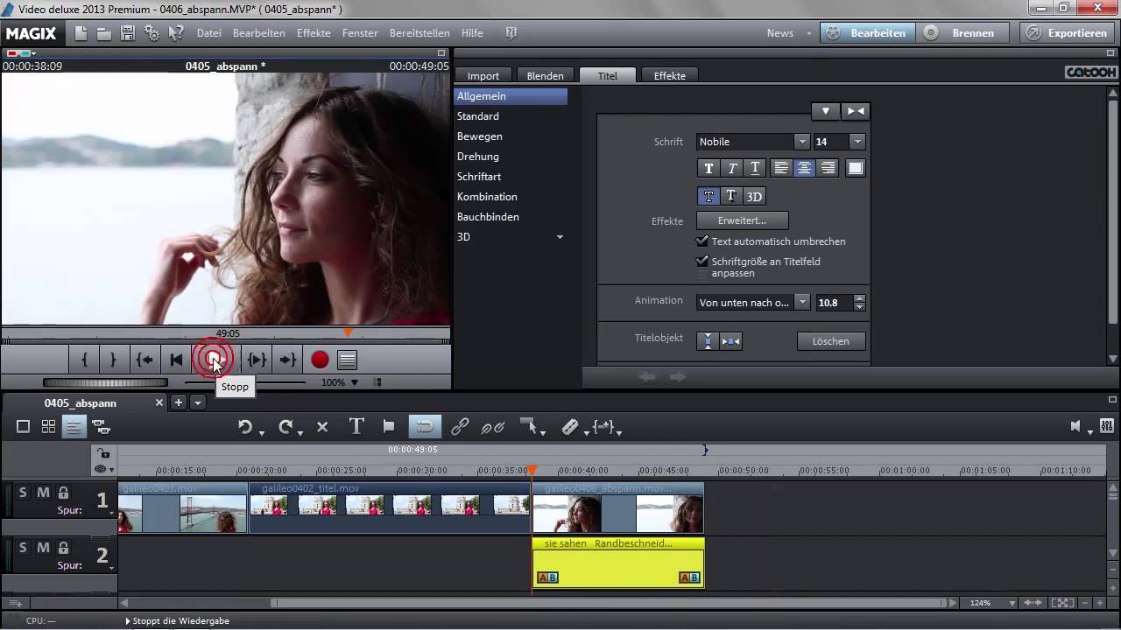Align title text right
The image size is (1121, 630).
pyautogui.click(x=828, y=168)
